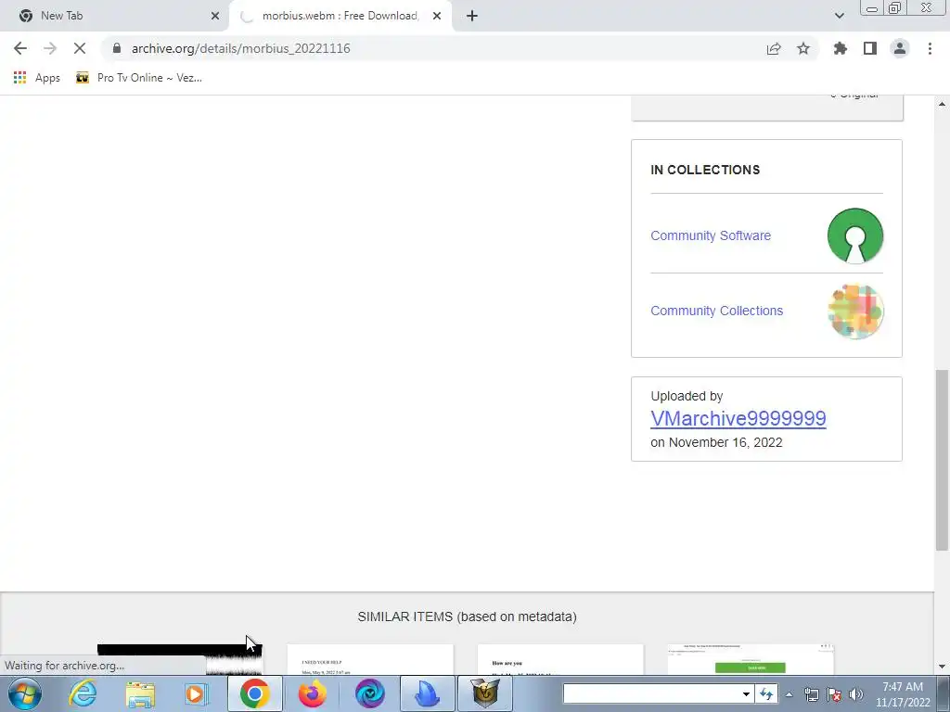Open the Community Software collection
Screen dimensions: 950x712
[x=711, y=235]
